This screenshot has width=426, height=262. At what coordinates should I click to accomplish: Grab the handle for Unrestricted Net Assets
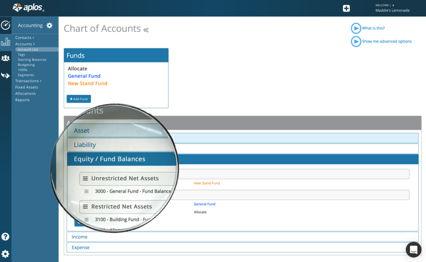(85, 178)
